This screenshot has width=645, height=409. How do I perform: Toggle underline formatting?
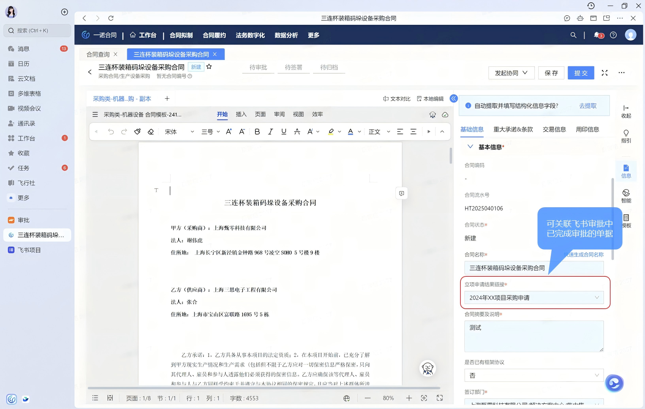pyautogui.click(x=284, y=132)
